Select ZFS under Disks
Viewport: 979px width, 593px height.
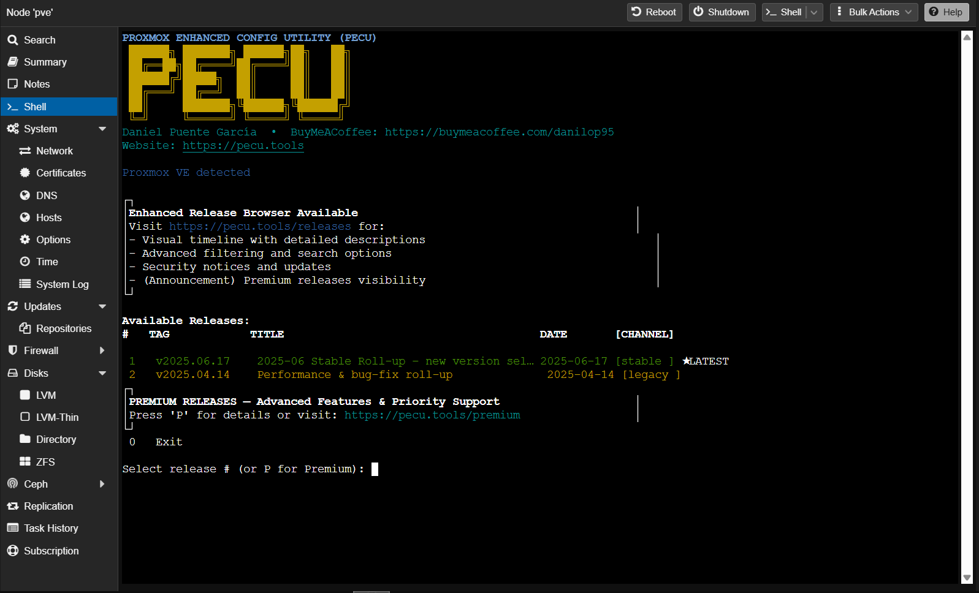click(59, 461)
